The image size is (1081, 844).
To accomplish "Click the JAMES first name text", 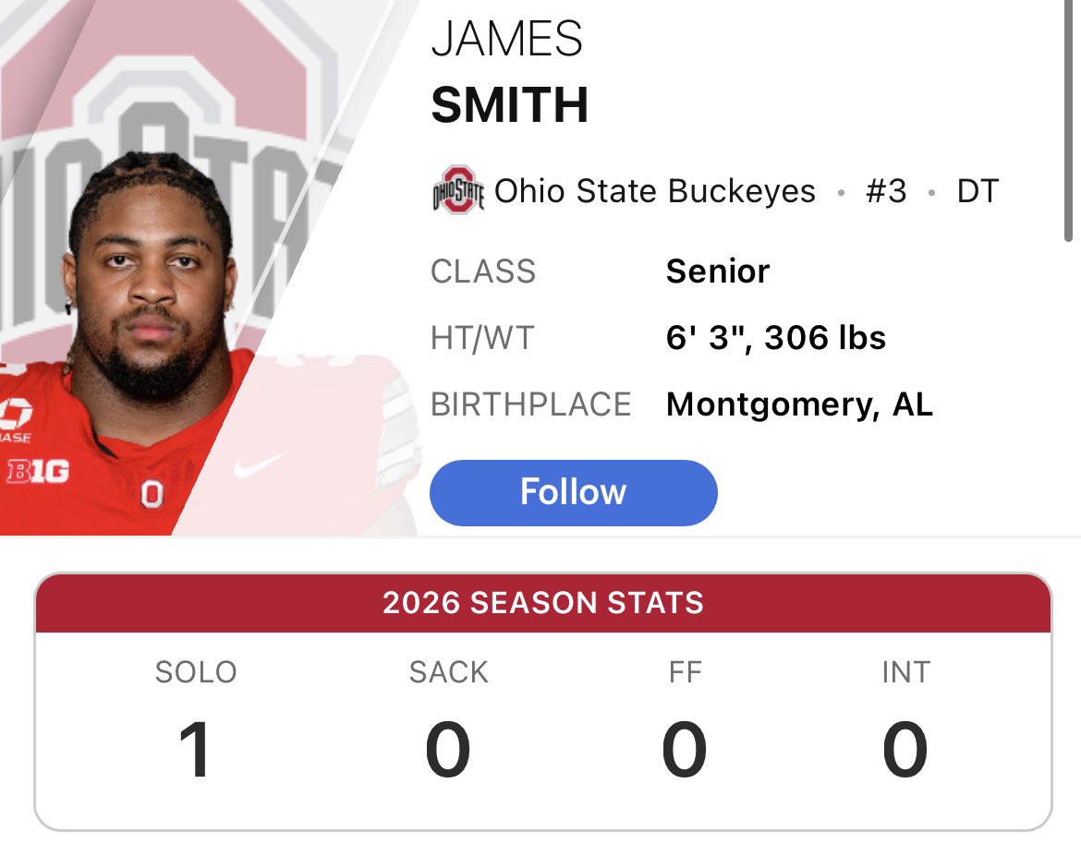I will click(506, 39).
